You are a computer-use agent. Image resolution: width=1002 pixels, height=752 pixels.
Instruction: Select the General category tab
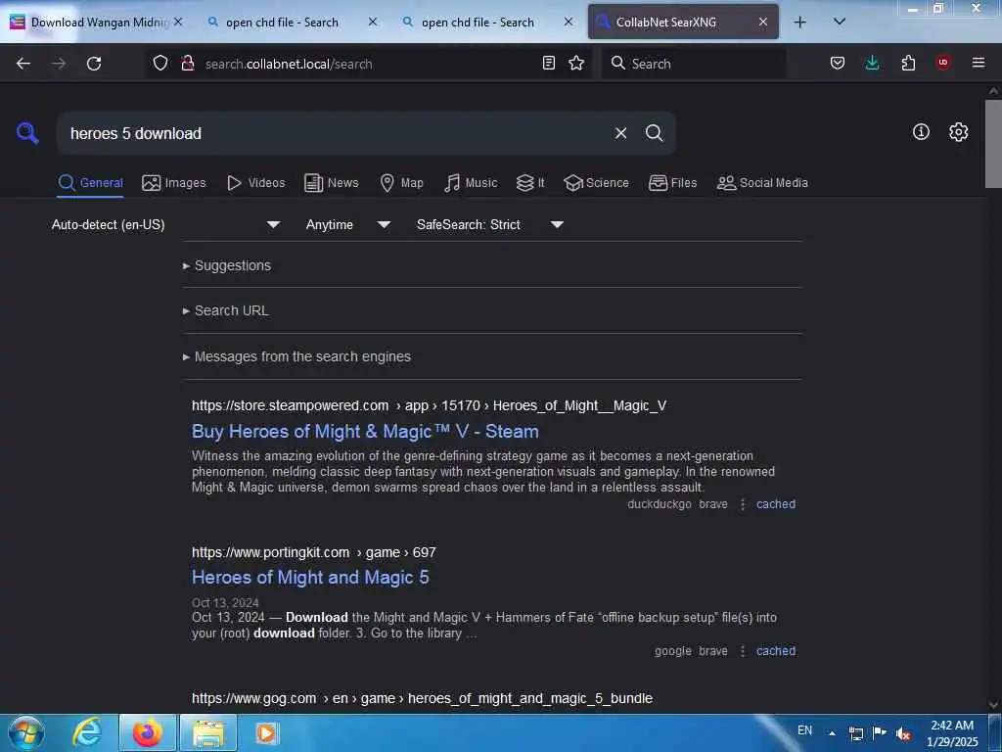click(90, 183)
